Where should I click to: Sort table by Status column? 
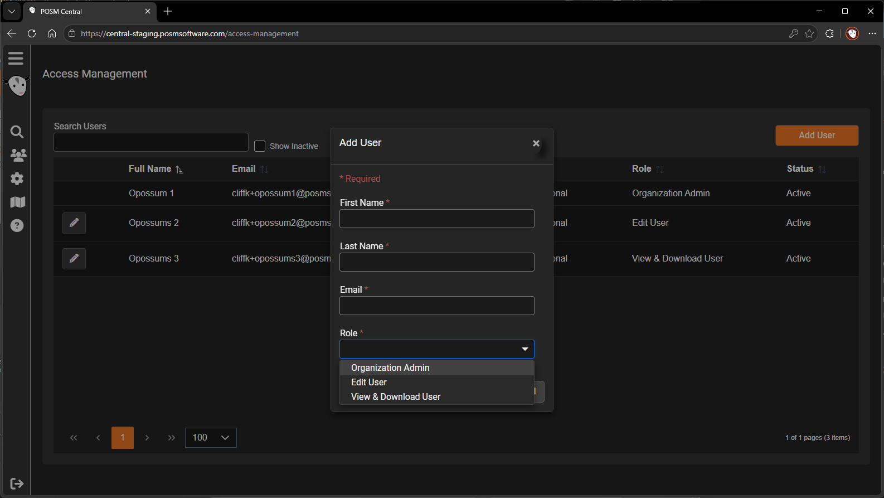(806, 169)
